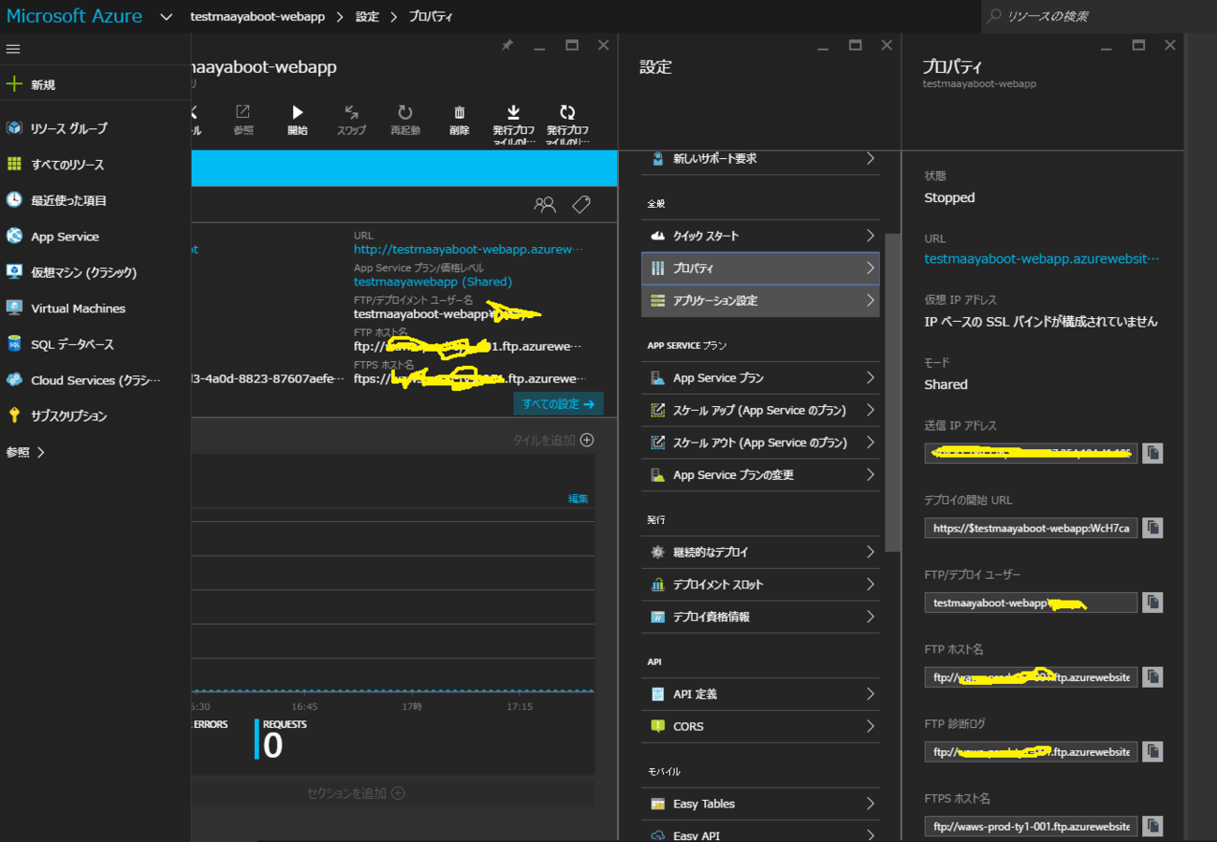Click the green plus 新規 icon

pyautogui.click(x=13, y=84)
